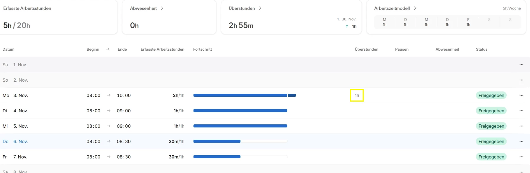Open row actions for Do 6. Nov.
This screenshot has height=173, width=530.
coord(521,141)
